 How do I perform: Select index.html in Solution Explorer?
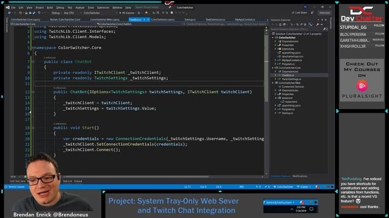click(x=291, y=102)
